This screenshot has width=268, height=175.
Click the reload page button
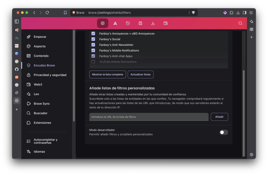click(47, 13)
